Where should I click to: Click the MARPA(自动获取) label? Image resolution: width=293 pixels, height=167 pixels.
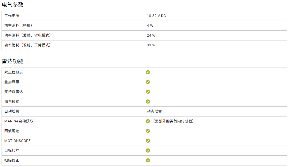coord(19,121)
